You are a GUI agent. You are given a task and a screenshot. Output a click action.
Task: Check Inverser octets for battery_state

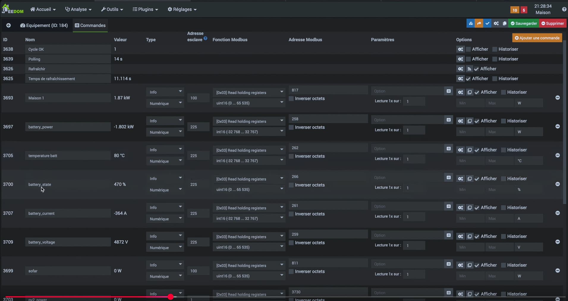[291, 185]
